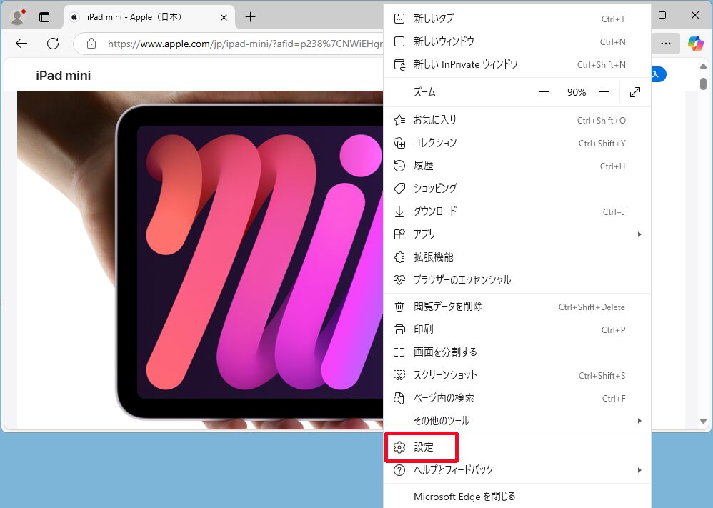The width and height of the screenshot is (713, 508).
Task: Click the new tab plus button
Action: 250,17
